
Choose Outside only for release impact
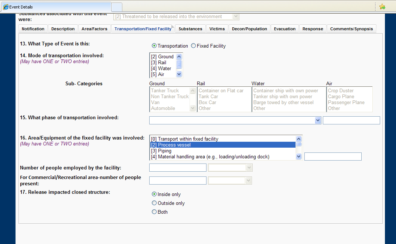pos(154,203)
